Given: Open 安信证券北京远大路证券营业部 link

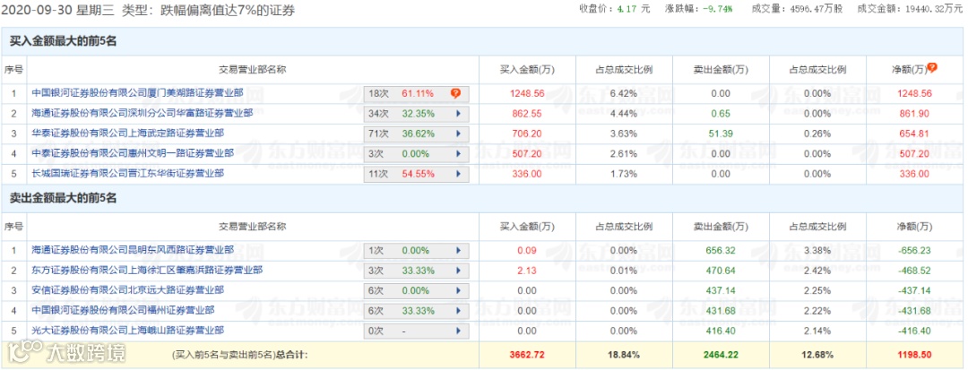Looking at the screenshot, I should pos(128,290).
